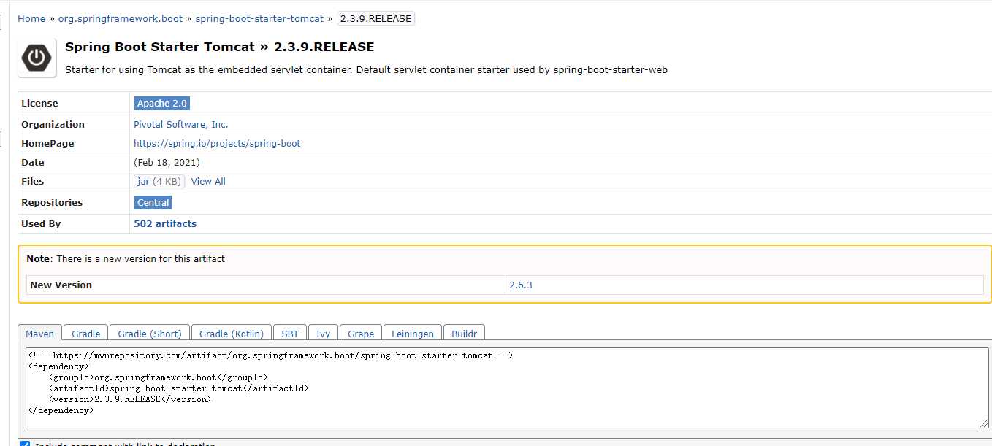
Task: Open the Central repository badge
Action: coord(152,202)
